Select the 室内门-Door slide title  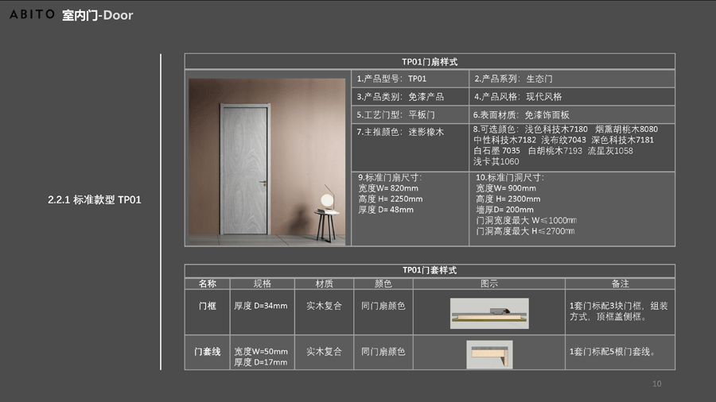click(x=98, y=15)
